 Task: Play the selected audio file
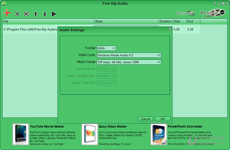coord(54,14)
